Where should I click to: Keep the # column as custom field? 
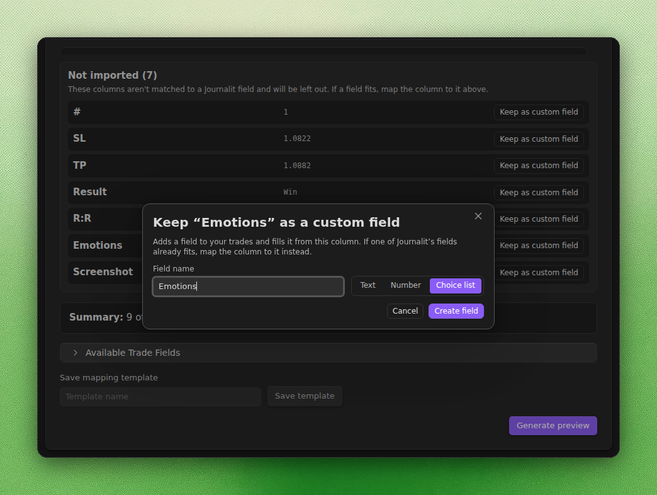(x=539, y=112)
